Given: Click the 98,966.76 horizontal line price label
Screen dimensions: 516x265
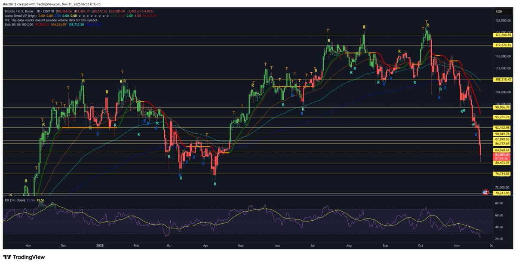Looking at the screenshot, I should (x=502, y=108).
